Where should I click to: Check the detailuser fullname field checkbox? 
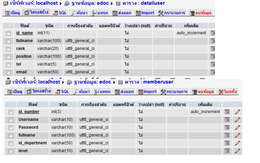point(8,41)
